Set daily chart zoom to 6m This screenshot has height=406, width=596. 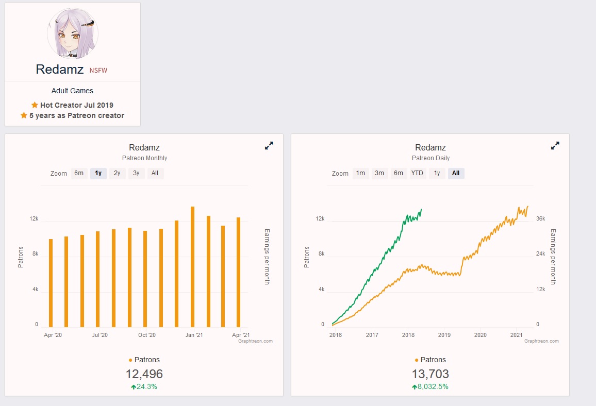399,173
